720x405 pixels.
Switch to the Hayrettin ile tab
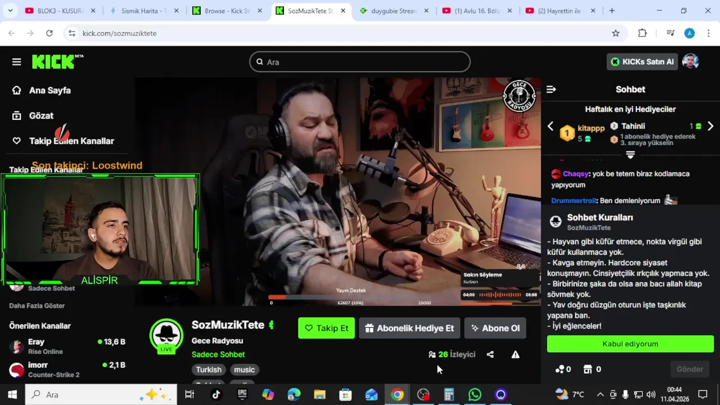point(560,11)
